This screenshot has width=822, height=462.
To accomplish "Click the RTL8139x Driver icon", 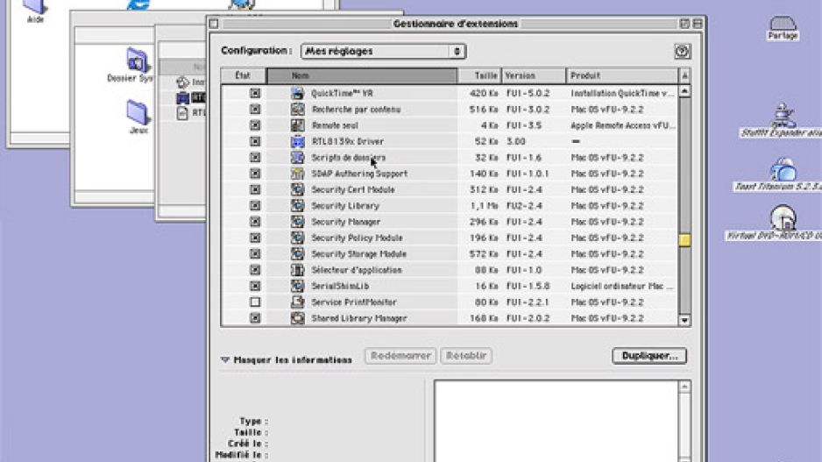I will tap(297, 142).
